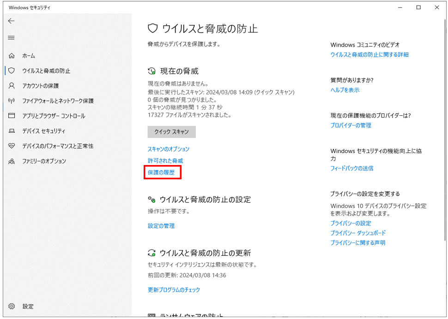Click the ヘルプを表示 link
The height and width of the screenshot is (319, 448).
(x=345, y=90)
